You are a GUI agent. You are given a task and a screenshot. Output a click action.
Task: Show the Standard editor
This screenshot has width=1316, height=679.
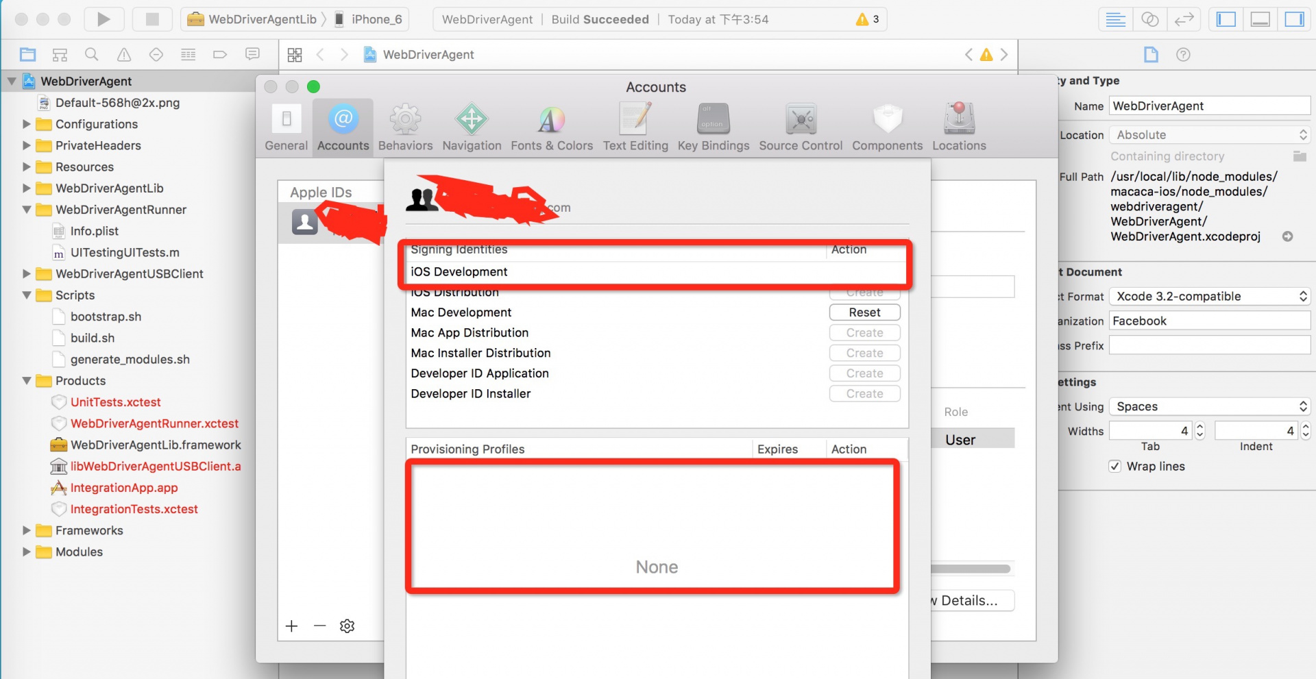pos(1116,19)
